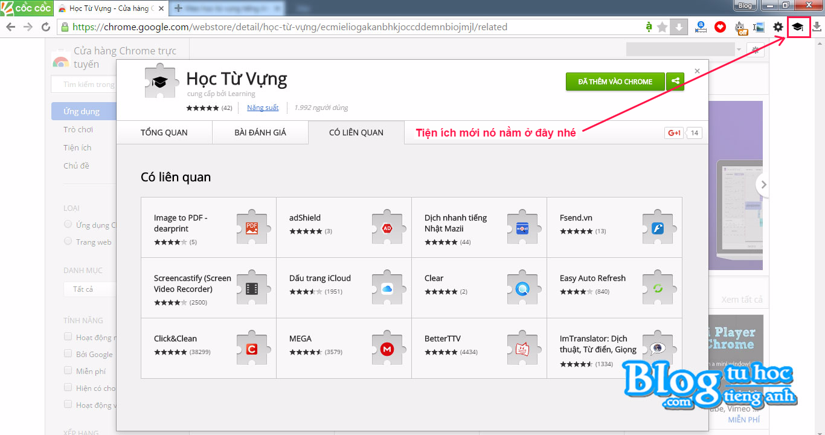Go back to previous page
Screen dimensions: 825x435
tap(10, 27)
